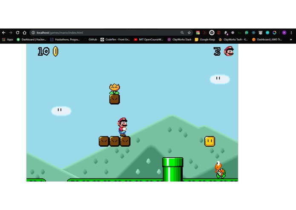Open the red Adobe Acrobat extension
296x210 pixels.
point(205,33)
